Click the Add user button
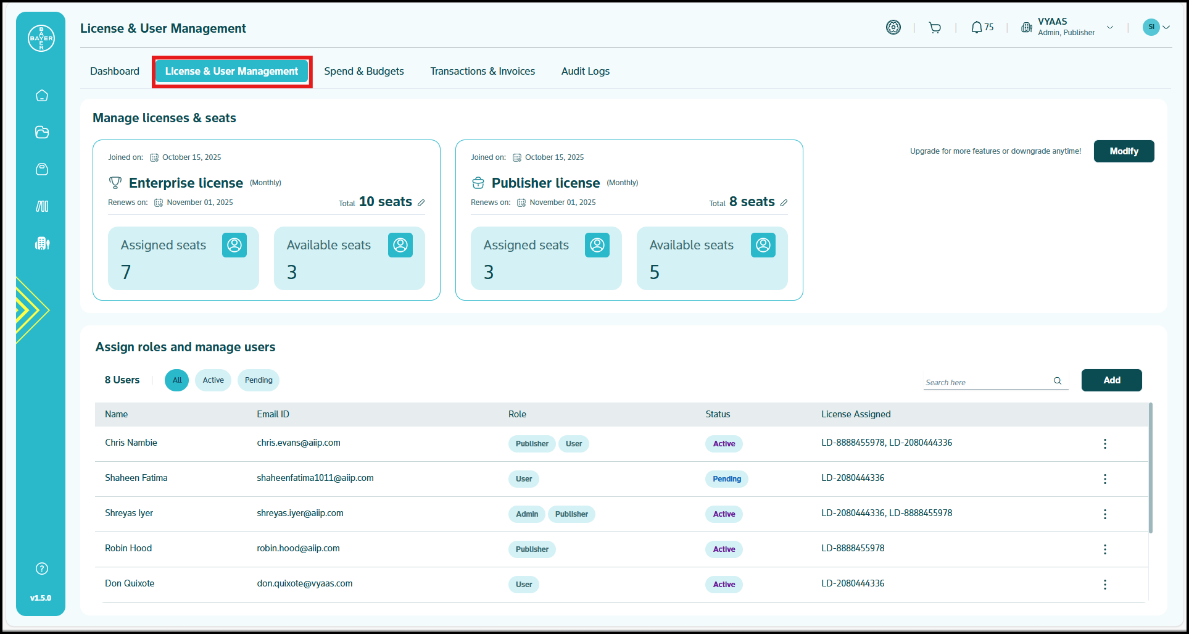The width and height of the screenshot is (1189, 634). (1111, 380)
